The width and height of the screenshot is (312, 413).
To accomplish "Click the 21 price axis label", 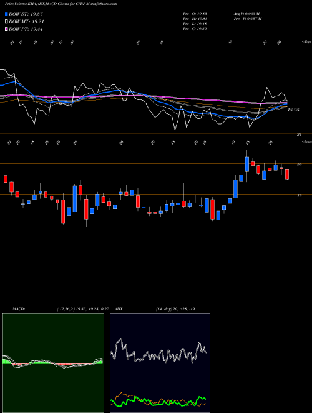I will (299, 135).
